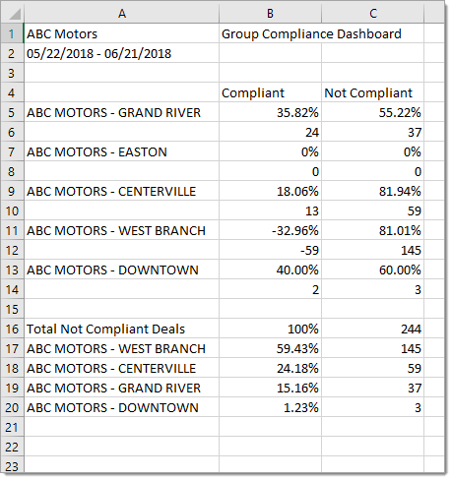Viewport: 452px width, 480px height.
Task: Select the date range cell 05/22/2018 - 06/21/2018
Action: 121,53
